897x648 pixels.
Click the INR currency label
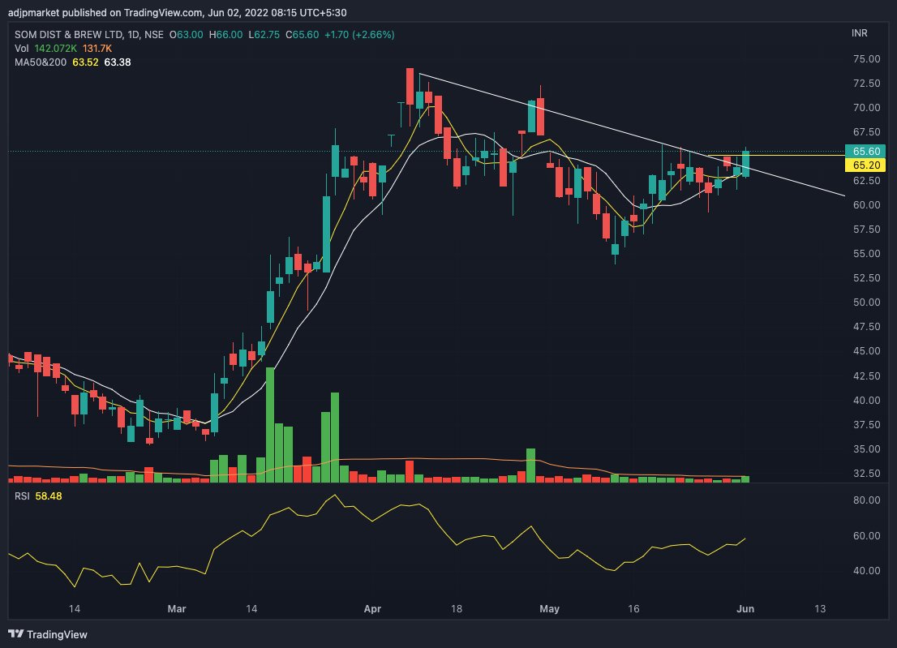pyautogui.click(x=859, y=33)
